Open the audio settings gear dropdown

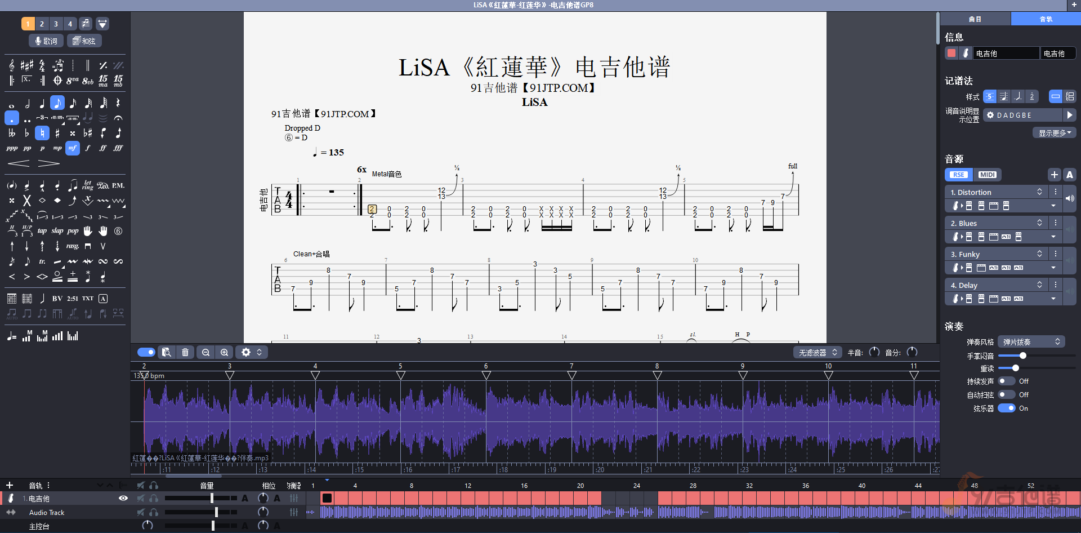click(252, 352)
